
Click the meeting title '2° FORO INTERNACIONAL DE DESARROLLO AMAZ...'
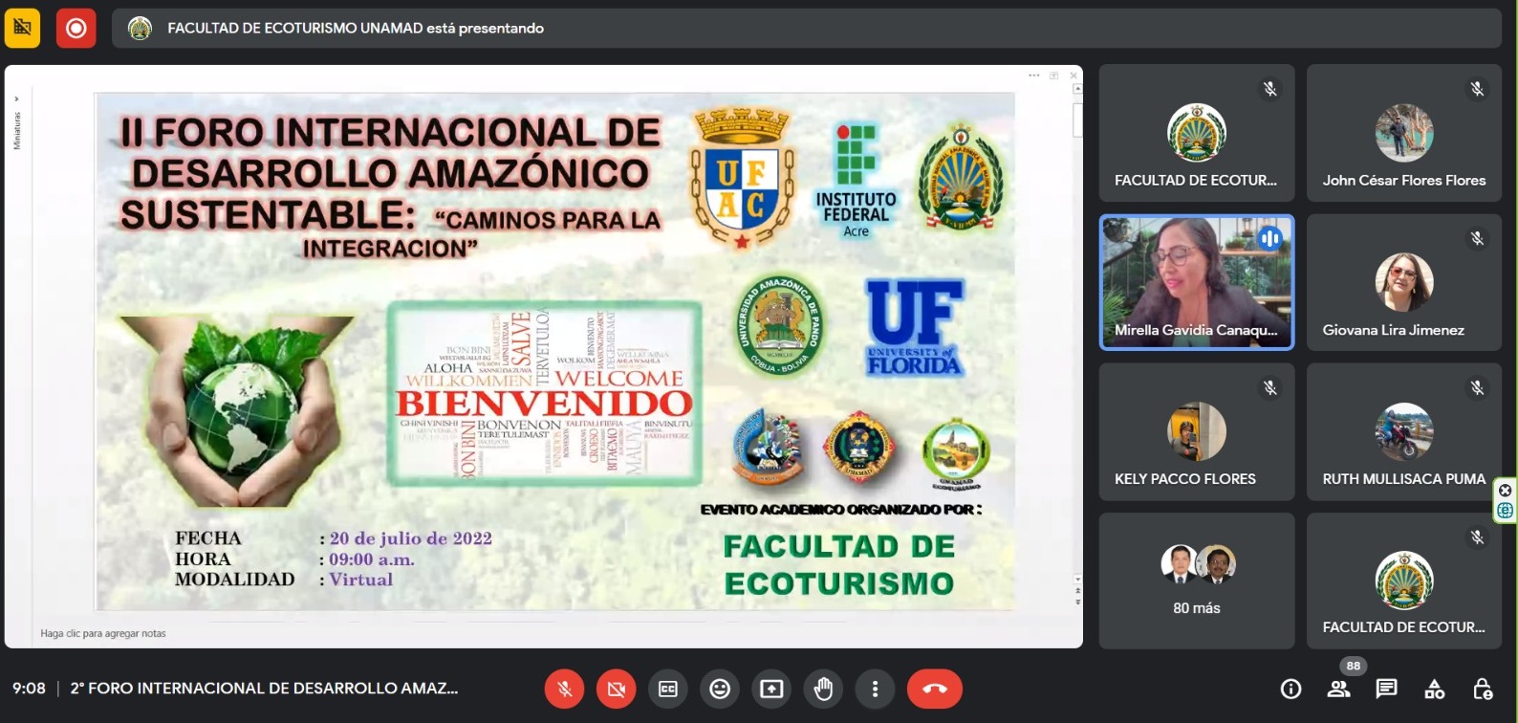(264, 689)
